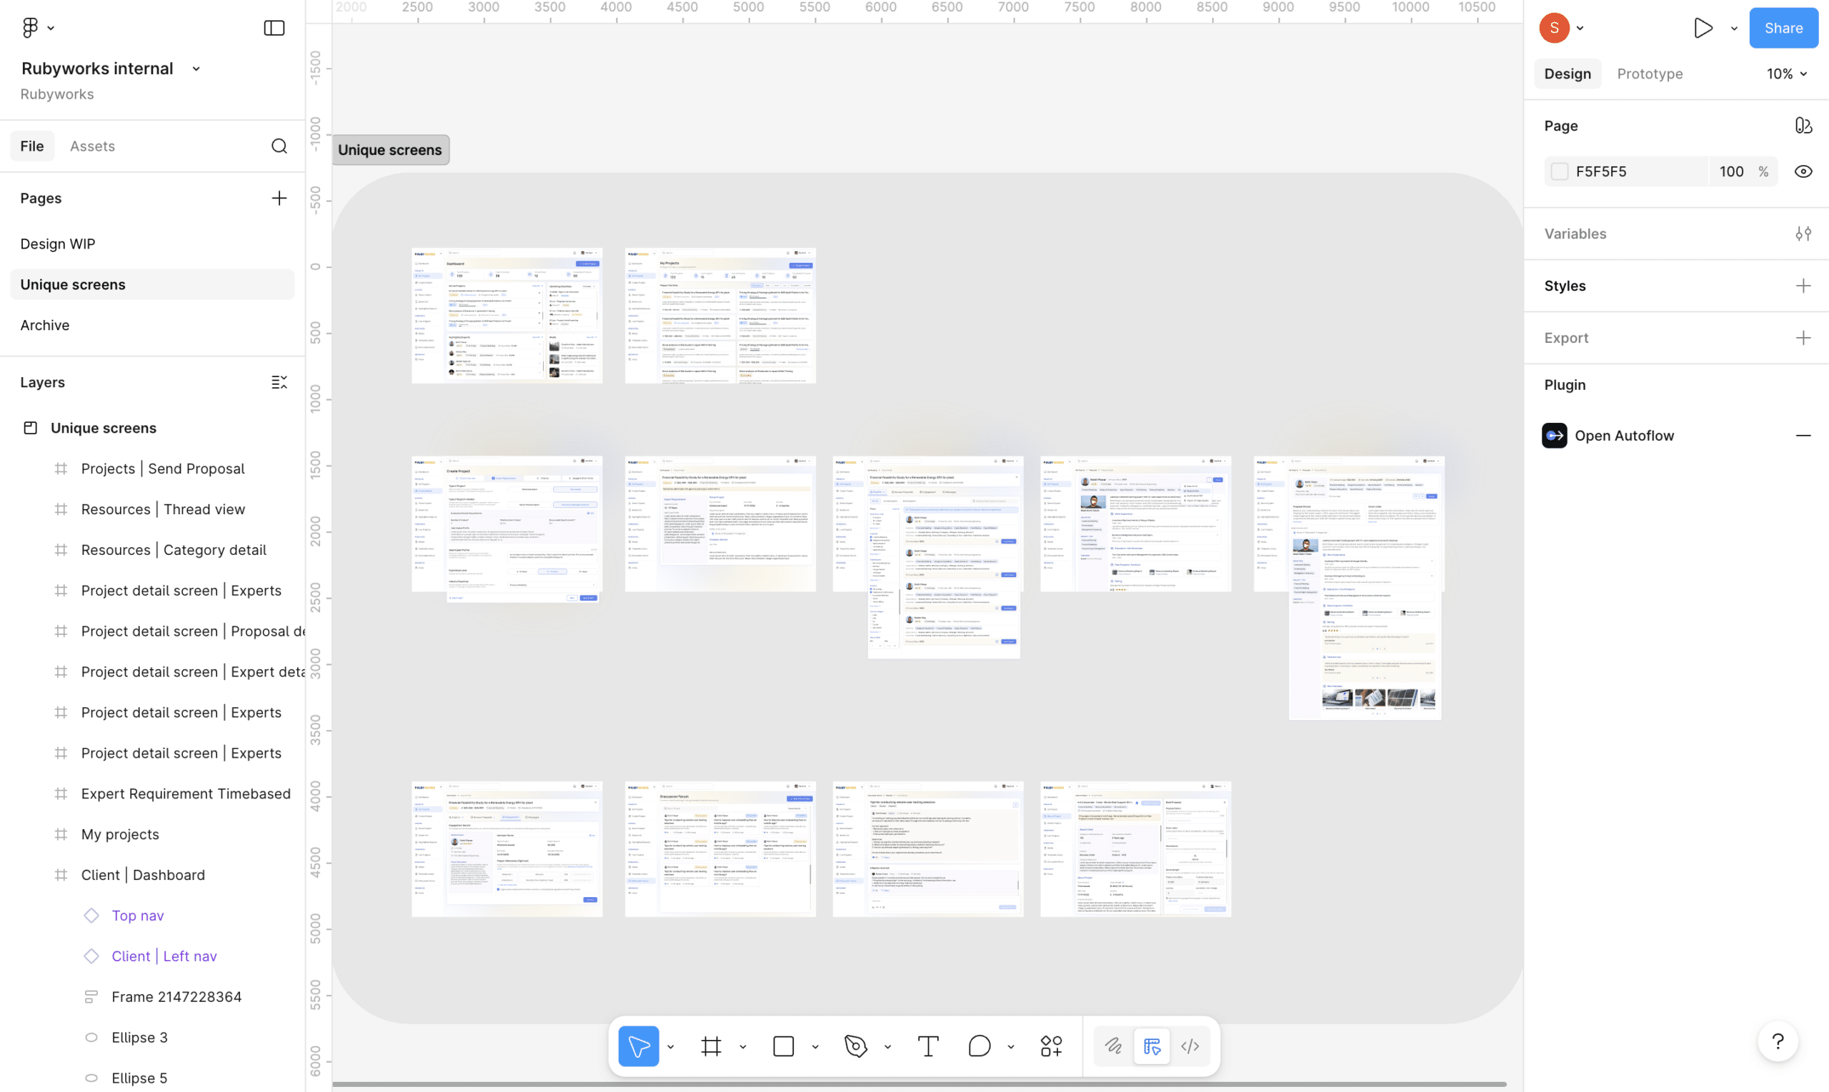Select the Unique screens section label on canvas

tap(390, 149)
